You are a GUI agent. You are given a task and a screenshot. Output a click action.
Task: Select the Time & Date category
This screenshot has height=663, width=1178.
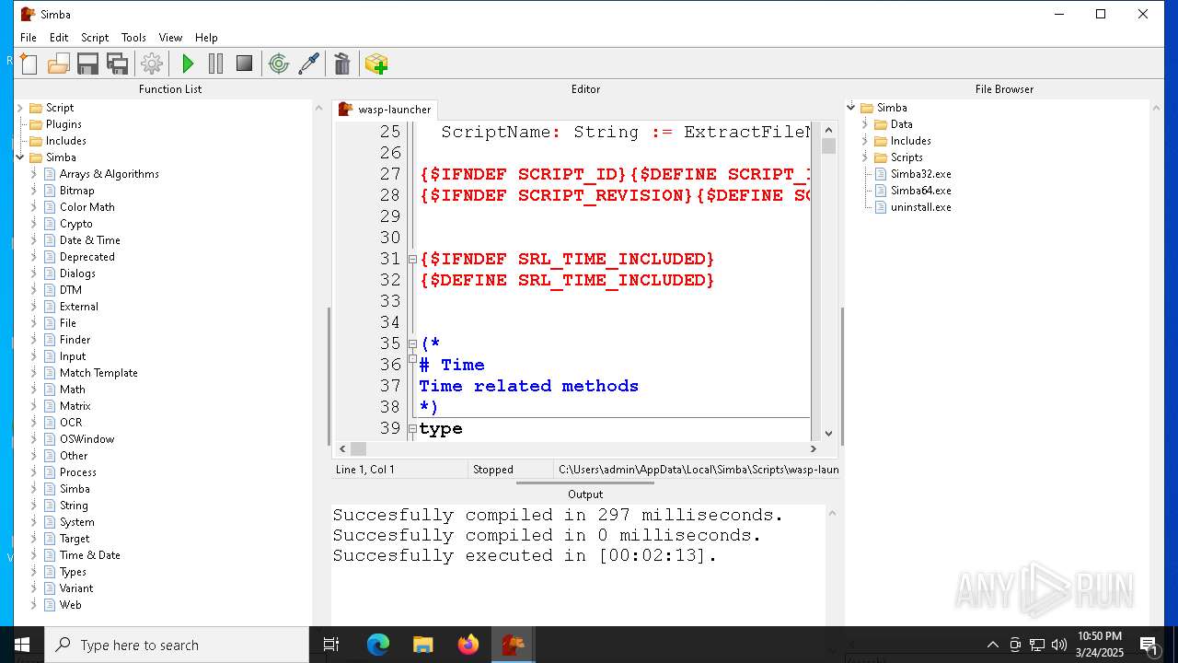pos(89,555)
